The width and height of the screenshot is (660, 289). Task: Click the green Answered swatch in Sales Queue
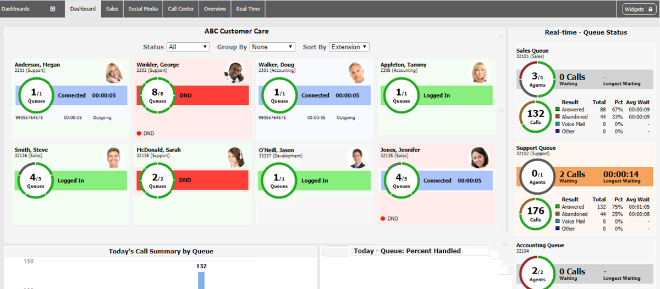coord(557,110)
